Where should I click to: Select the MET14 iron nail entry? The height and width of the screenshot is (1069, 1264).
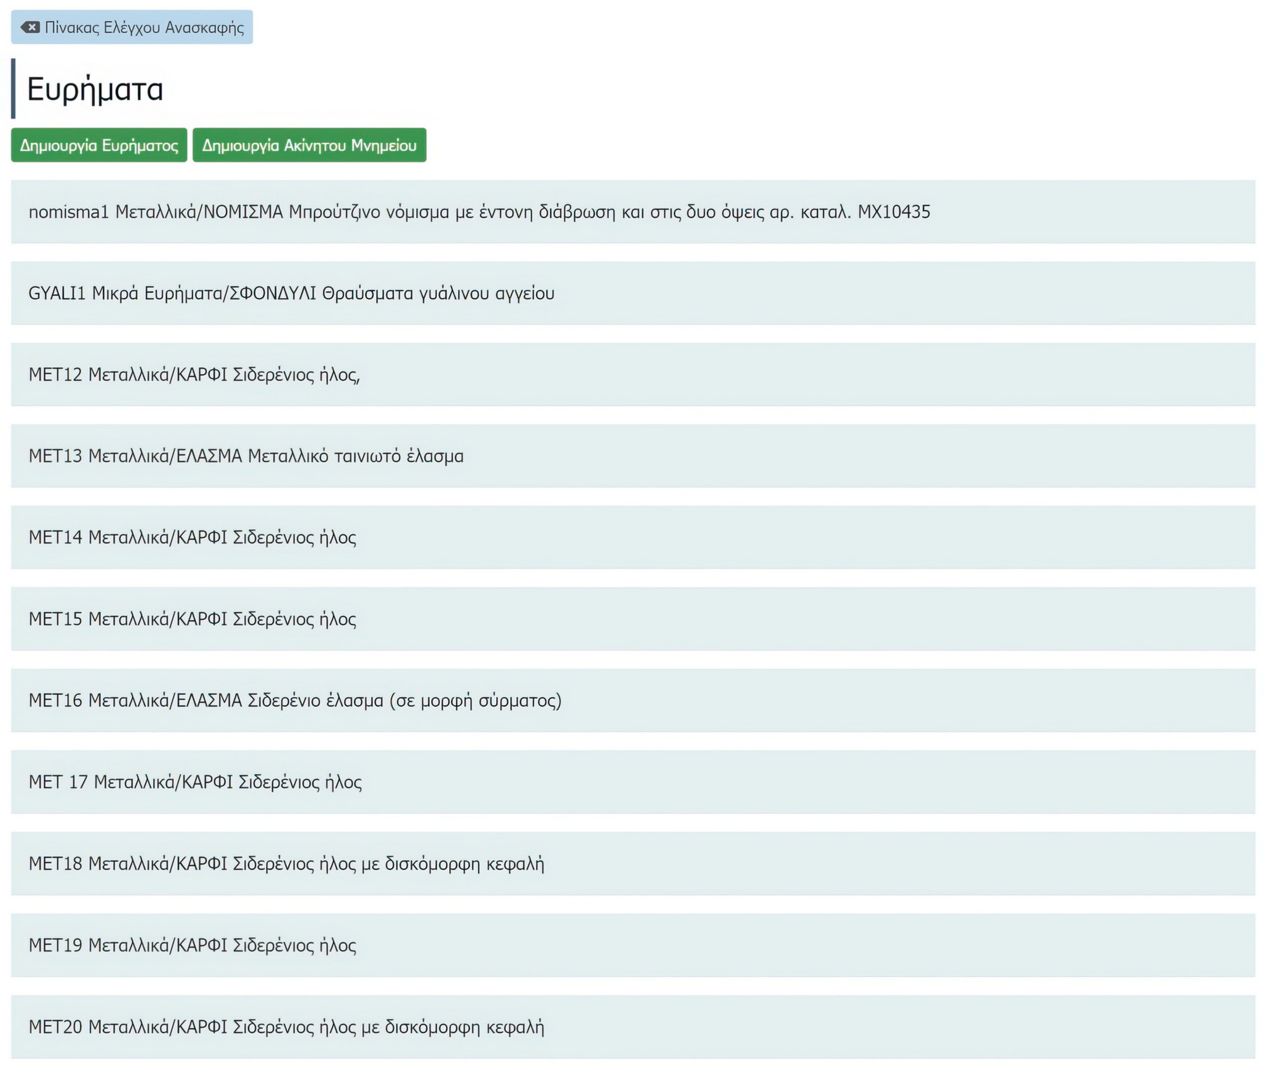pos(192,538)
